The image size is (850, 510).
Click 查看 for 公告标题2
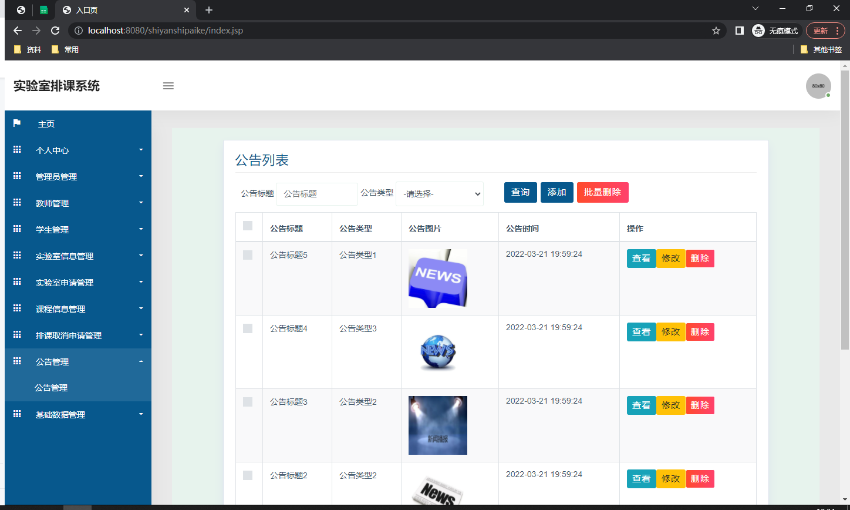(642, 479)
